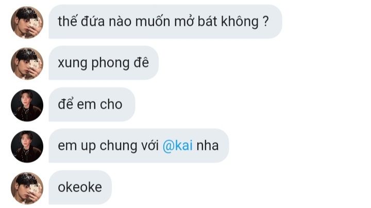Open avatar beside "thế đứa nào muốn mở bát" message
The image size is (371, 208).
[x=27, y=23]
